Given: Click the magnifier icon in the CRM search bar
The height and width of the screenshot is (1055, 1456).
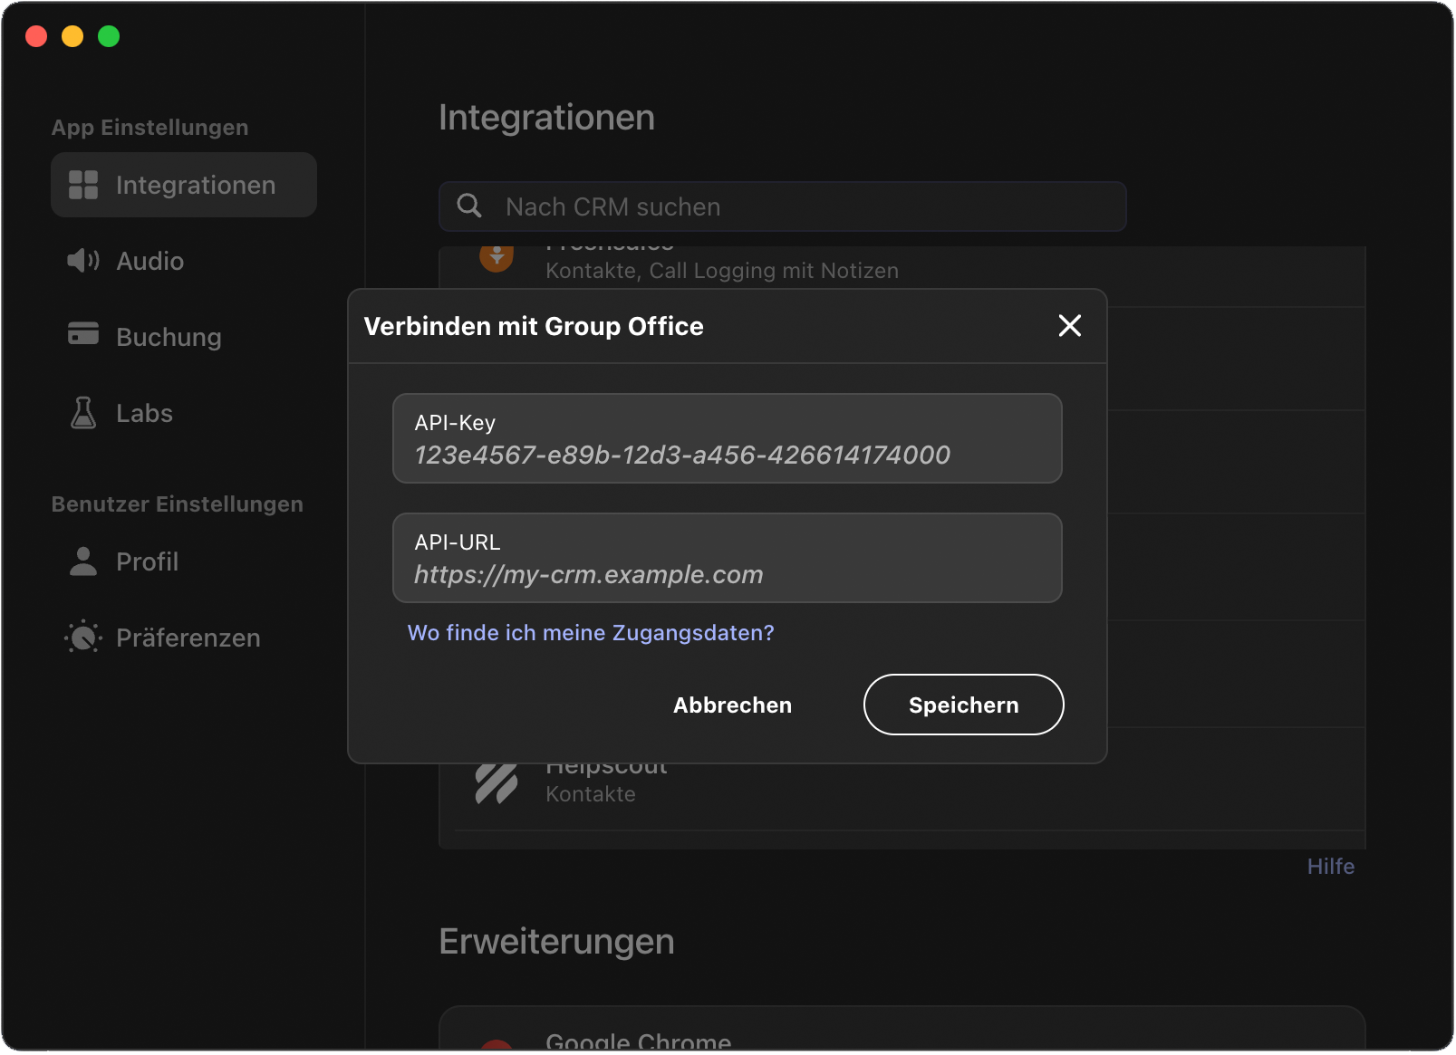Looking at the screenshot, I should pyautogui.click(x=469, y=206).
